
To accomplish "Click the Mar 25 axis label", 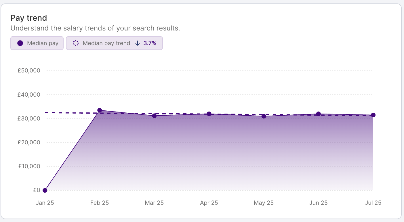I will coord(154,203).
